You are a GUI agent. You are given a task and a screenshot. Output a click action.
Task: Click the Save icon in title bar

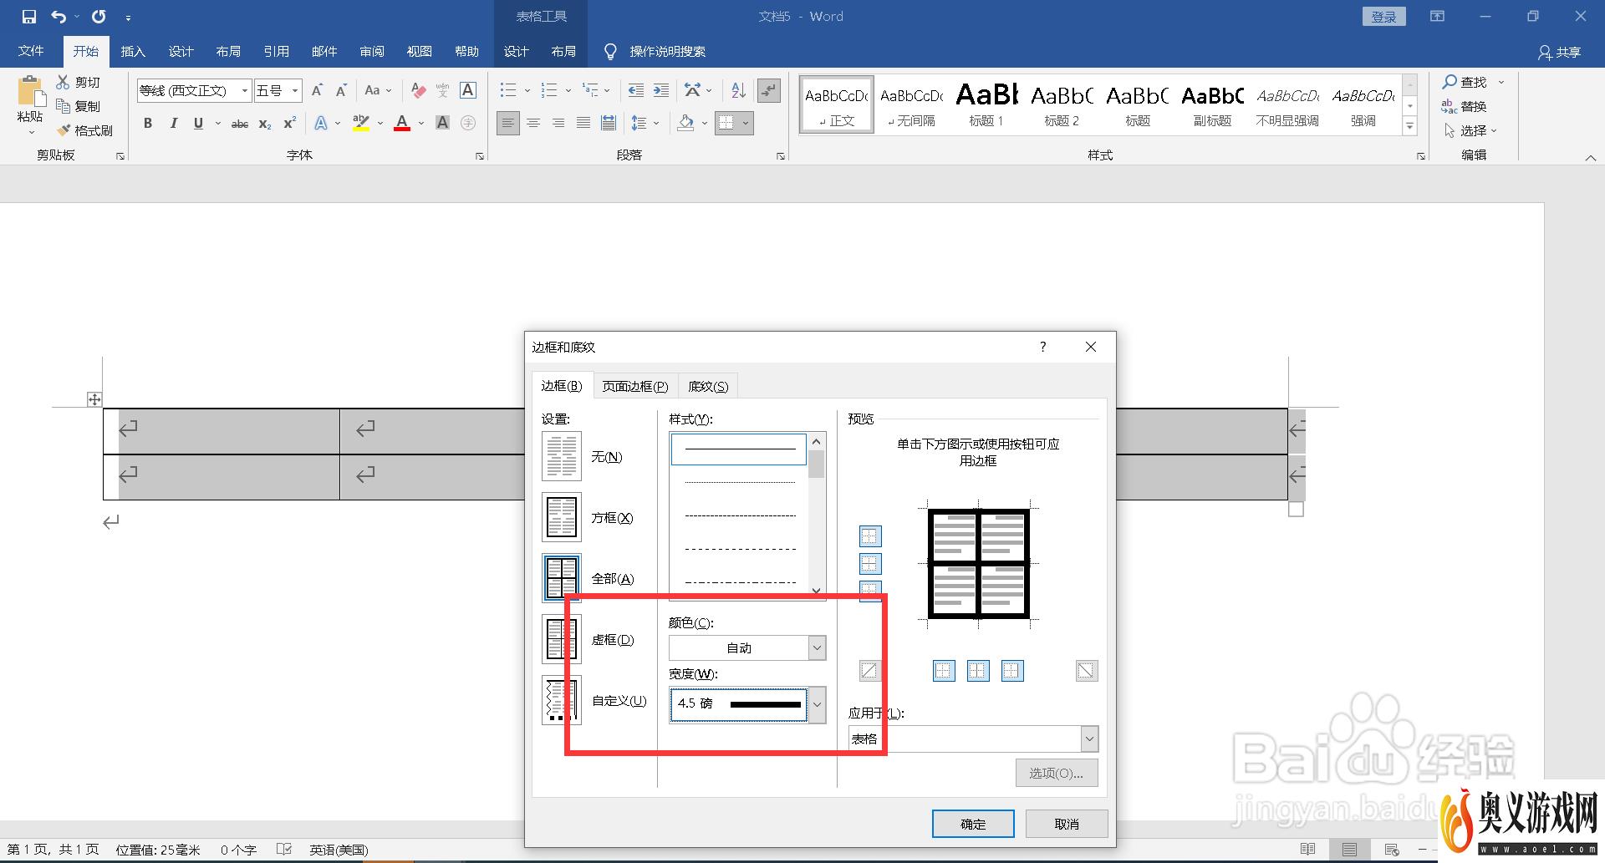[29, 17]
